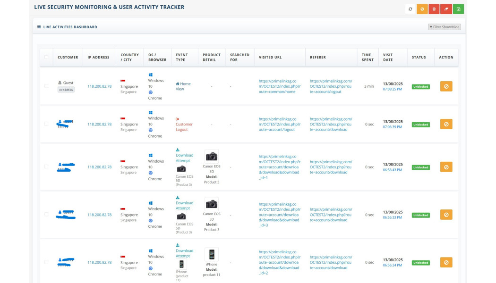Click the red eraser clear button
This screenshot has width=496, height=283.
tap(446, 9)
